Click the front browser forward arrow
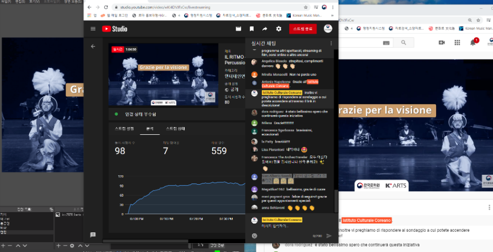Viewport: 493px width, 252px height. pos(98,7)
